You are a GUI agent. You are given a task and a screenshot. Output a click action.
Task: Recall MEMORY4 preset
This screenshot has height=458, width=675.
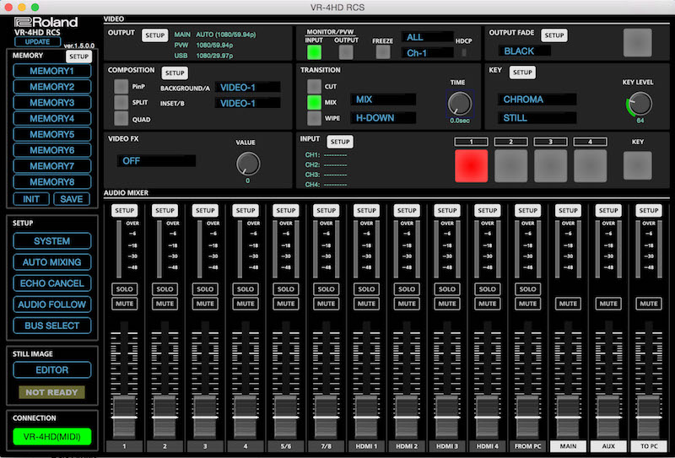(52, 118)
